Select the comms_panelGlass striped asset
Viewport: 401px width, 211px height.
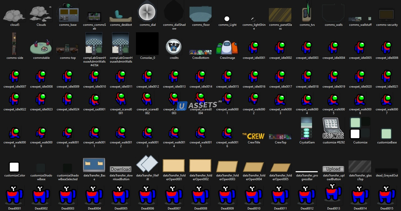280,15
